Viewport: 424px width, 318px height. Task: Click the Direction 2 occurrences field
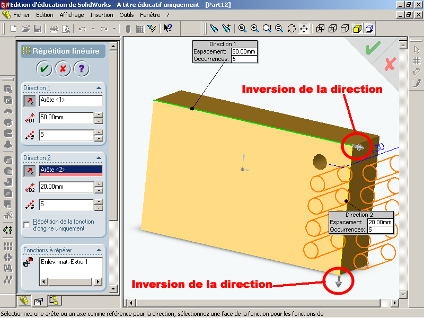(66, 205)
